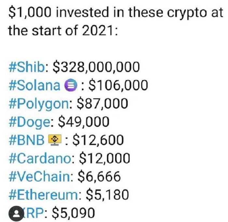Open the #Shib hashtag
The height and width of the screenshot is (222, 228).
click(x=27, y=67)
